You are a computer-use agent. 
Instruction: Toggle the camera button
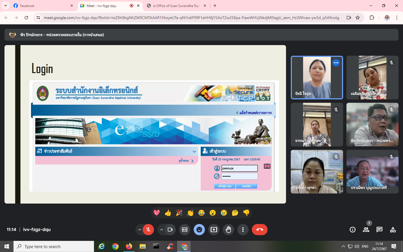[x=170, y=230]
